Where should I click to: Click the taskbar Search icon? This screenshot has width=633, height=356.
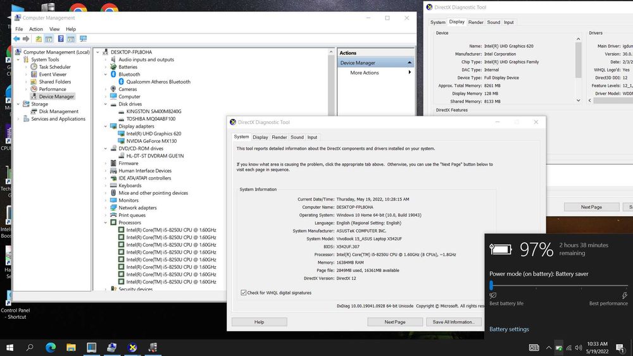[30, 348]
